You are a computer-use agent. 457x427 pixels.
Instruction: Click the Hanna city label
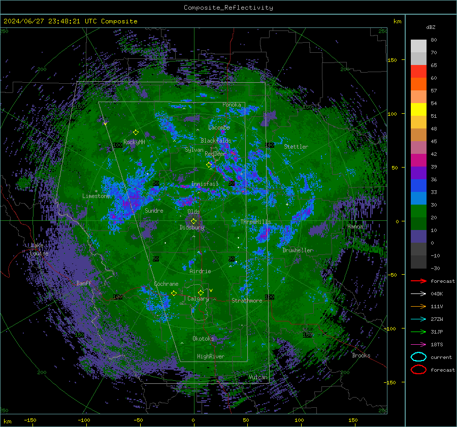coord(355,226)
